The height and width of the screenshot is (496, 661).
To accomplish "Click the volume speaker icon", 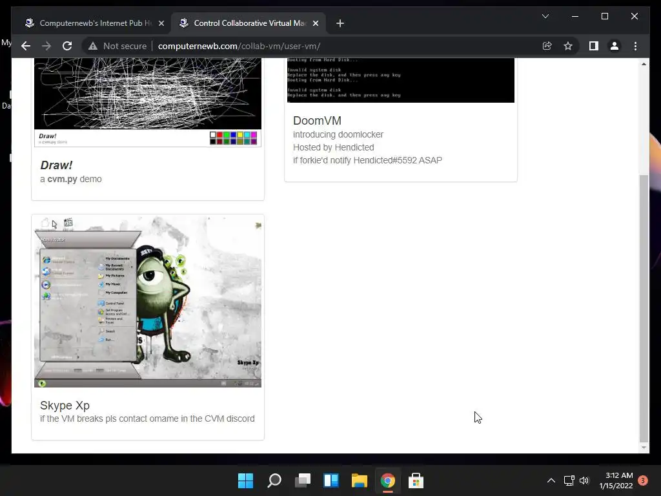I will (x=584, y=480).
